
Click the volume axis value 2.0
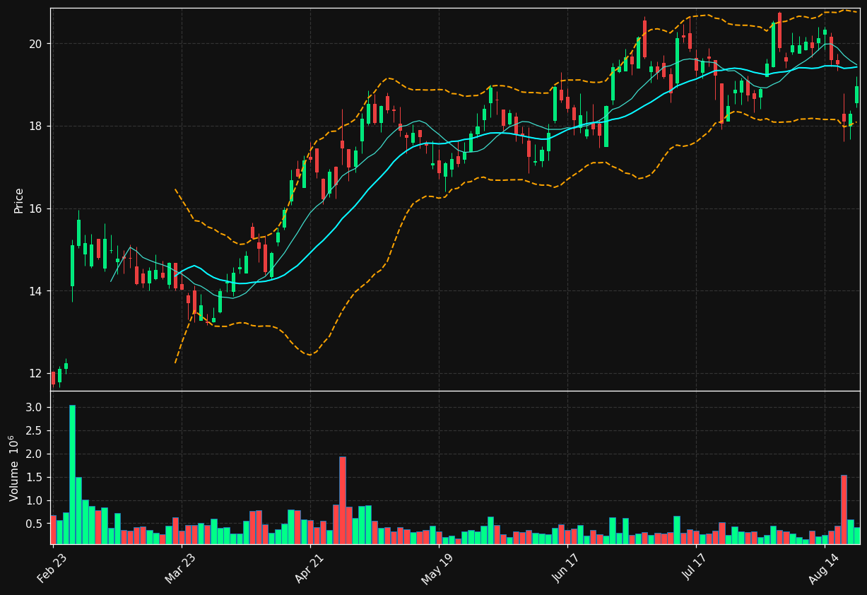tap(35, 454)
